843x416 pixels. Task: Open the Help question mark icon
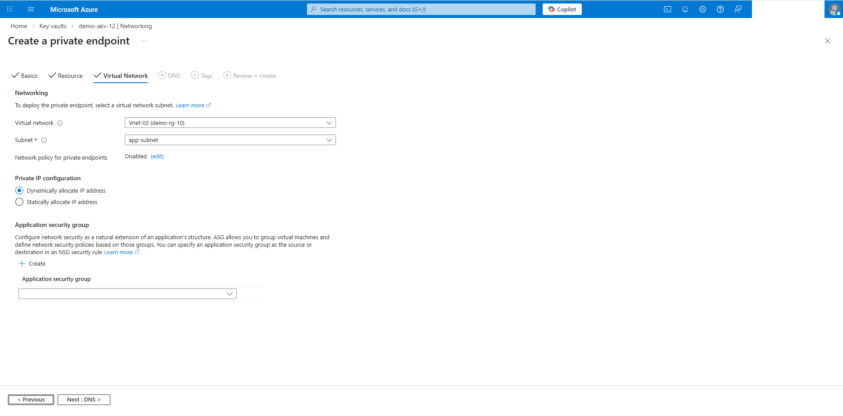(x=720, y=9)
